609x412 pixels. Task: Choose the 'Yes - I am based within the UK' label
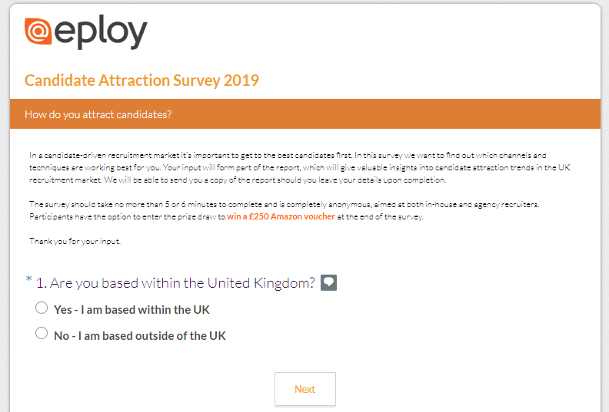click(x=131, y=310)
